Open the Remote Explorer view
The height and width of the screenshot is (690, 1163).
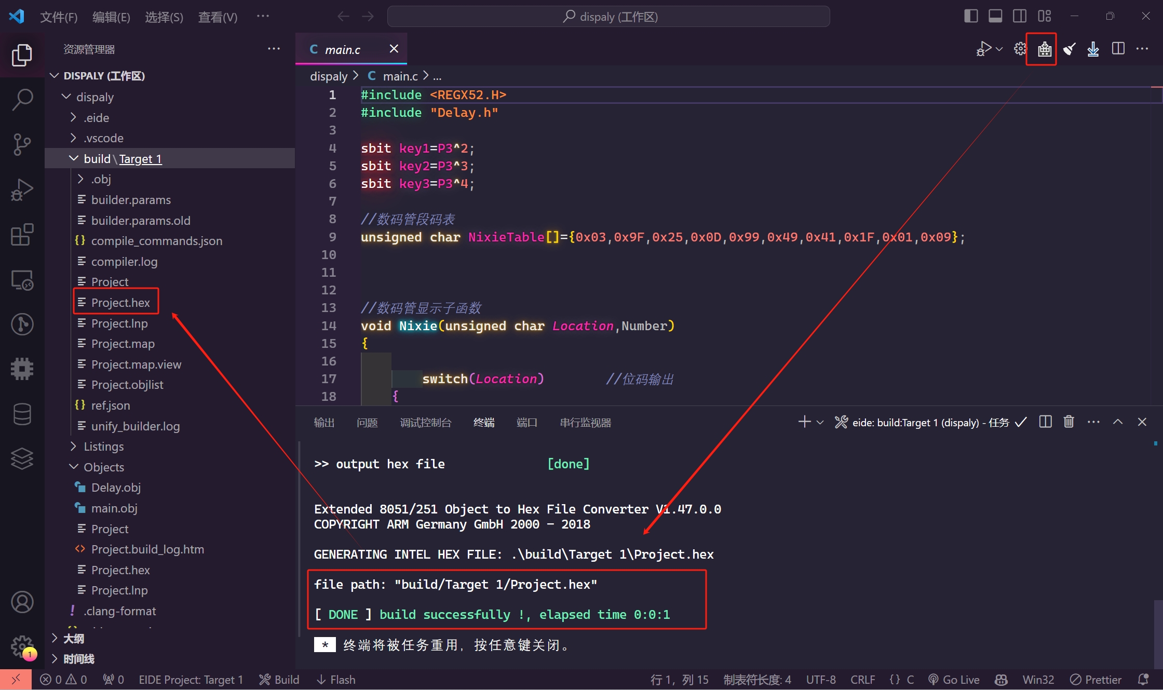pyautogui.click(x=22, y=280)
